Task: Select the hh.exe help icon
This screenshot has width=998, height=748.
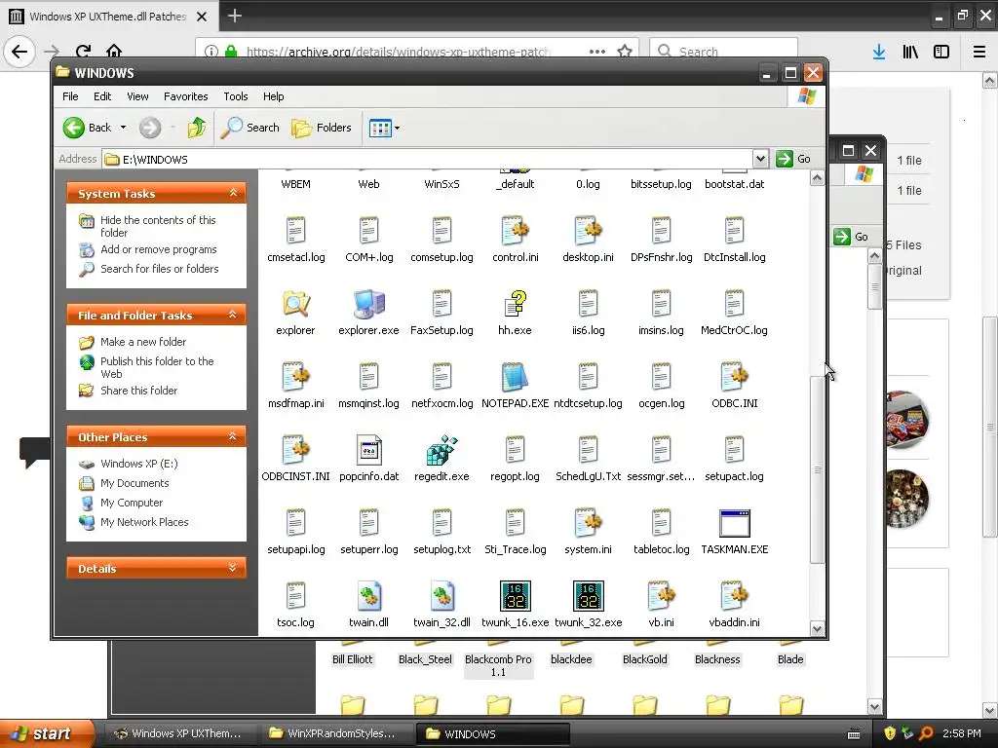Action: 515,304
